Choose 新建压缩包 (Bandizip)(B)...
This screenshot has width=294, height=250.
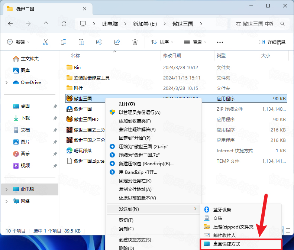point(154,163)
